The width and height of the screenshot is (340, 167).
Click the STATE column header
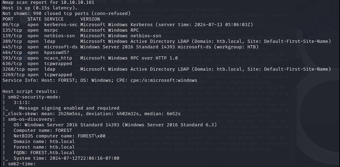(34, 19)
